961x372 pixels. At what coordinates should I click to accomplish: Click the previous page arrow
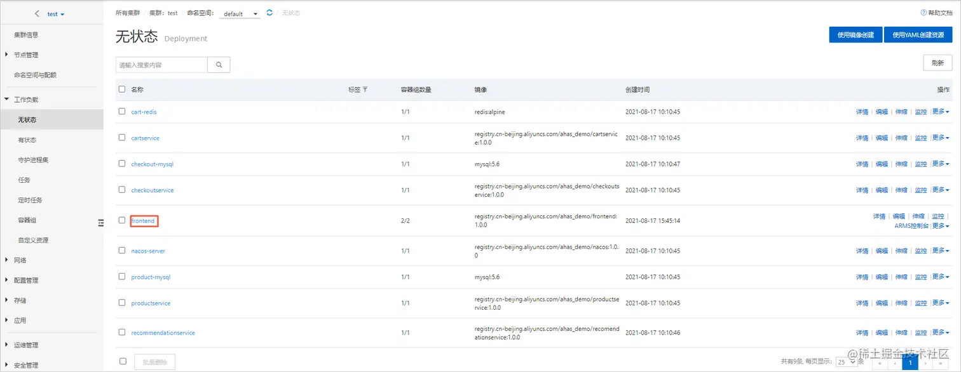click(895, 363)
